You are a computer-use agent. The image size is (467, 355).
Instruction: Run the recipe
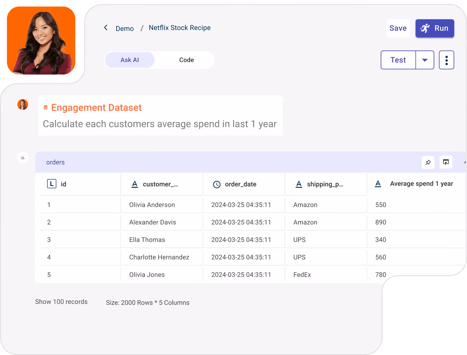(435, 28)
